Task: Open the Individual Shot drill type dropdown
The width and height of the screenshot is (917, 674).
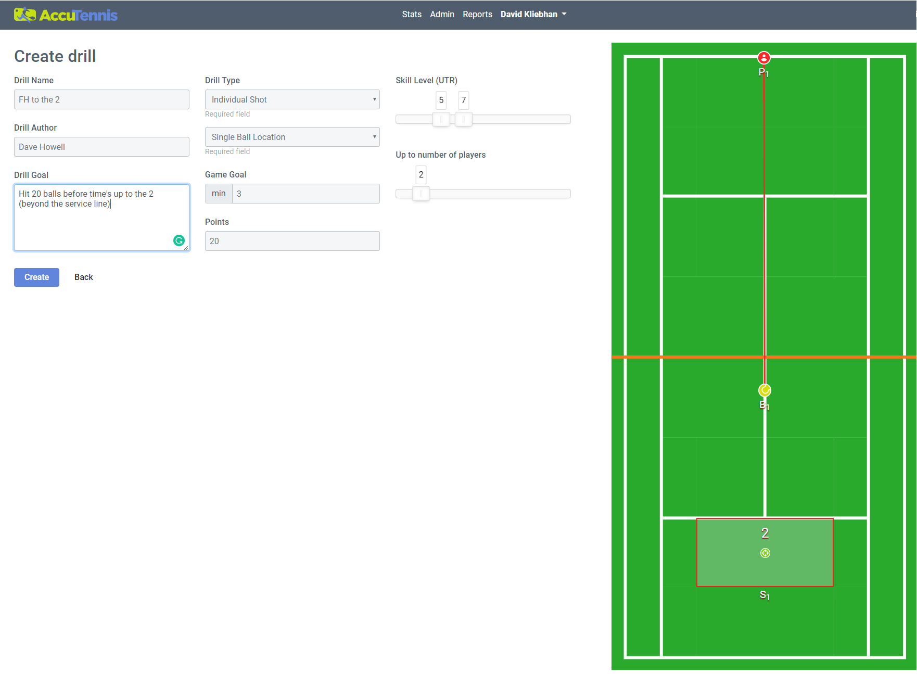Action: pyautogui.click(x=292, y=99)
